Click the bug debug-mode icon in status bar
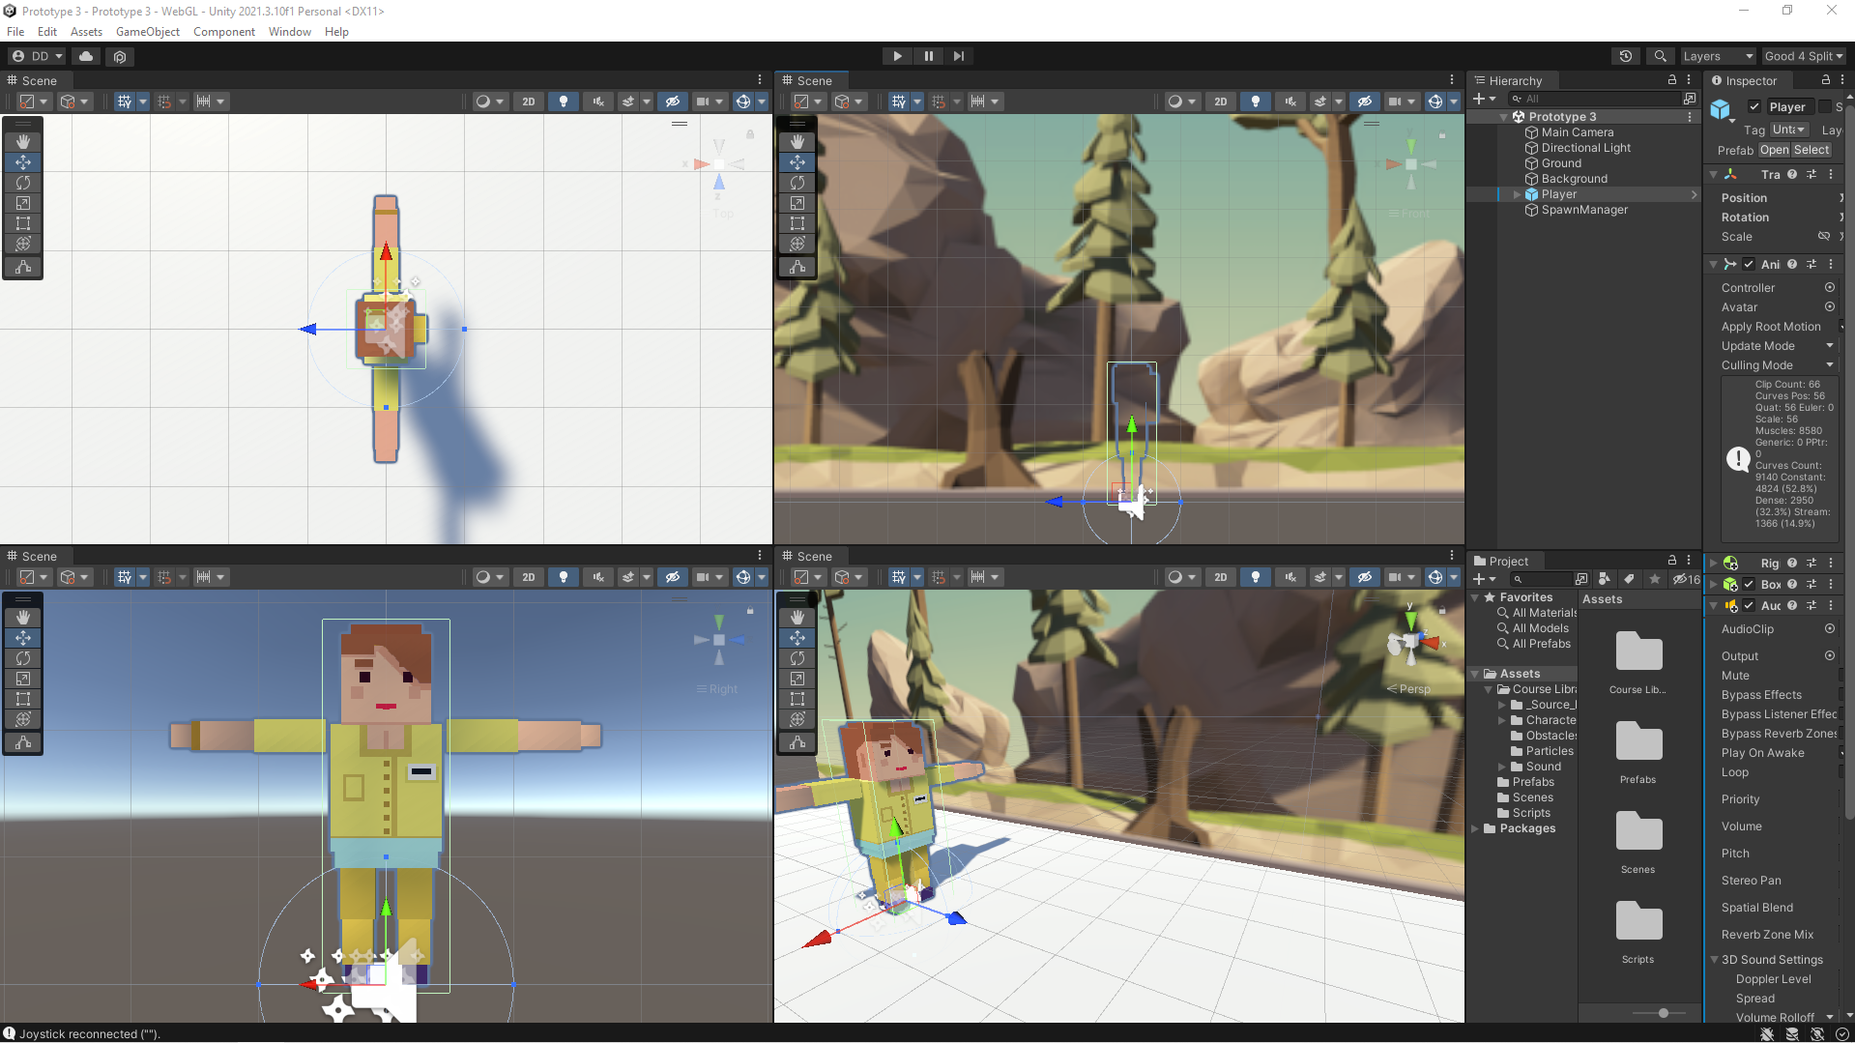Viewport: 1855px width, 1043px height. pyautogui.click(x=1767, y=1034)
